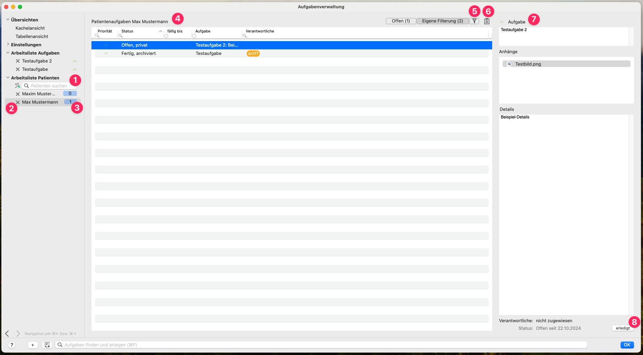
Task: Click the orange arzt1 responsible badge
Action: pyautogui.click(x=253, y=54)
